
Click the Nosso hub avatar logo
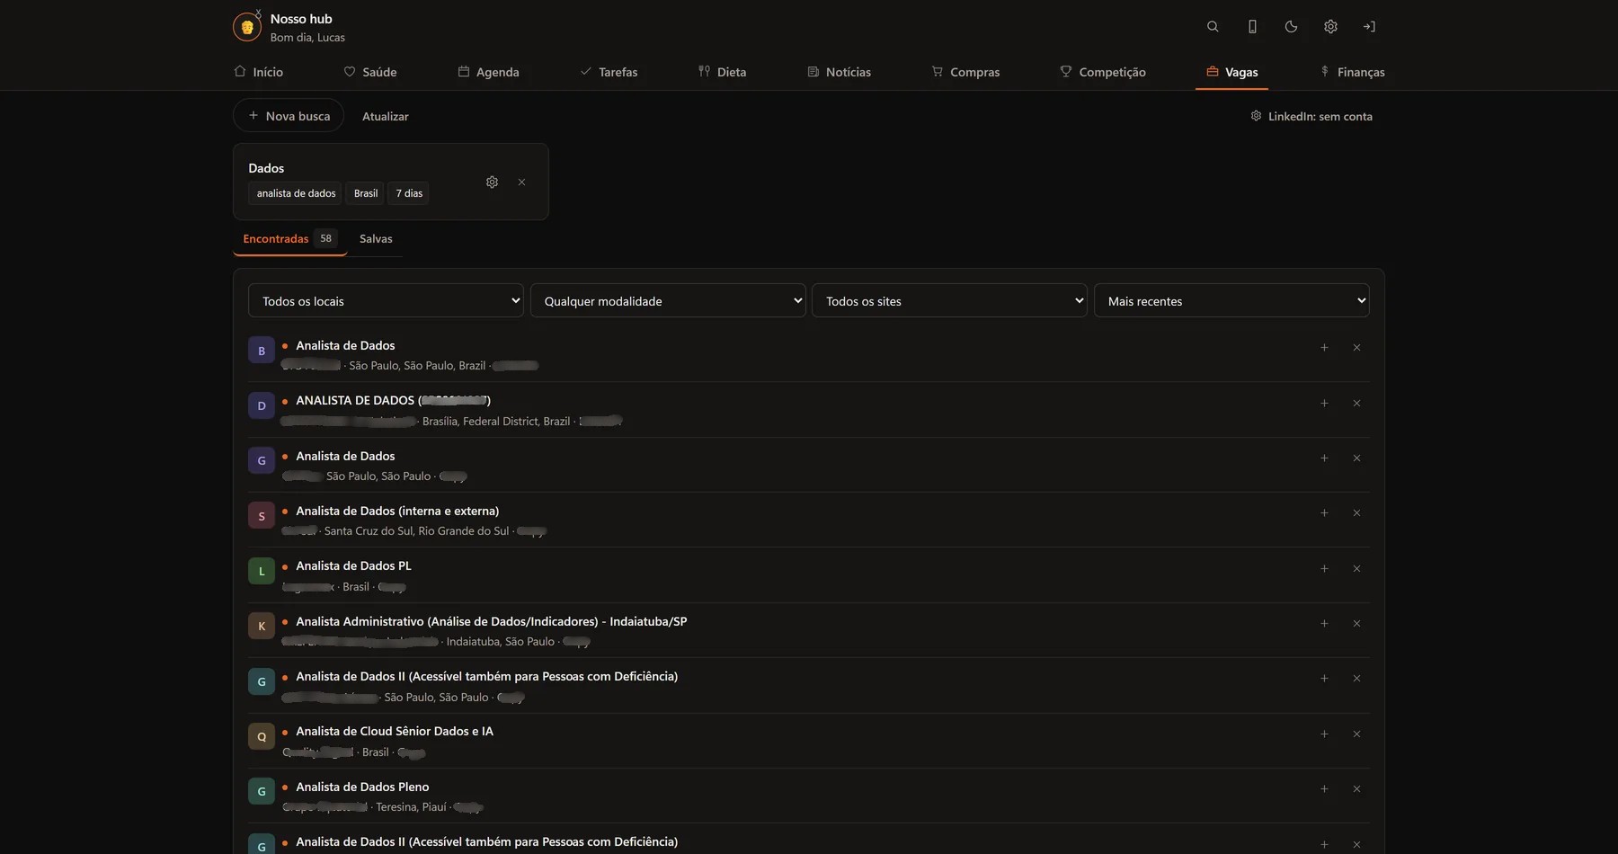[247, 27]
